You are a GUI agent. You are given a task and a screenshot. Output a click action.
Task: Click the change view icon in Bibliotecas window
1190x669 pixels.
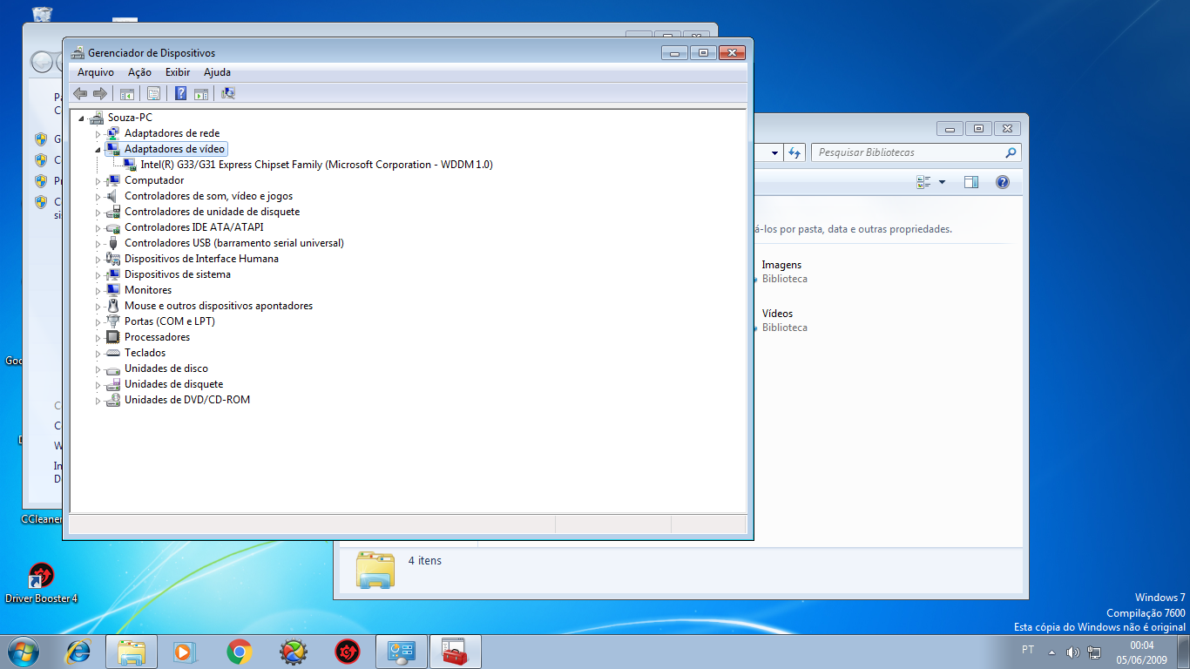click(x=923, y=182)
